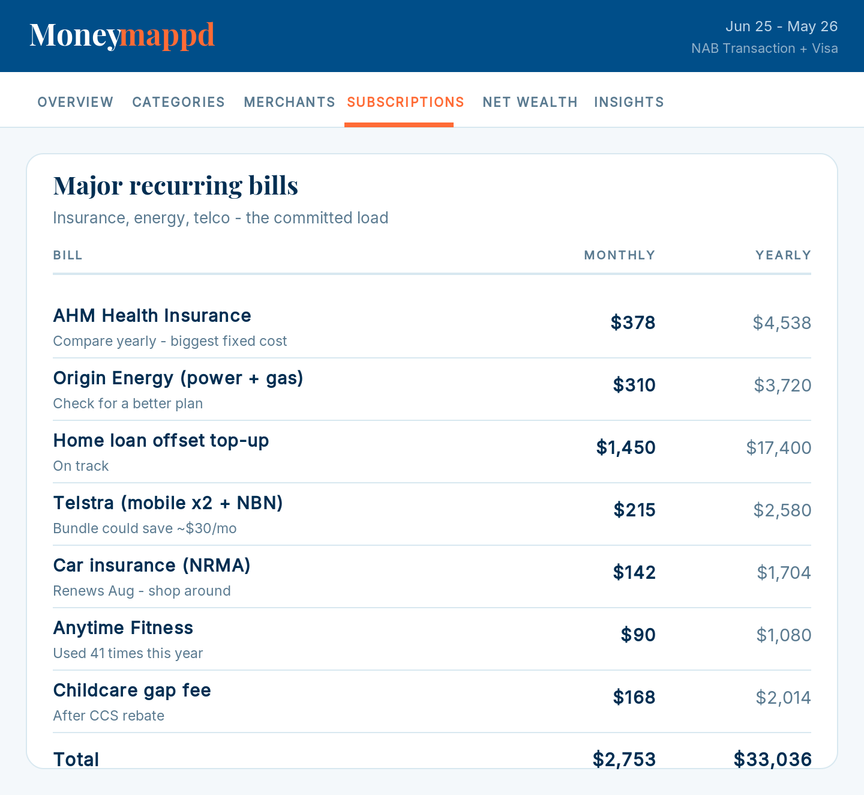Click the $1,450 monthly amount
This screenshot has height=795, width=864.
pos(626,448)
